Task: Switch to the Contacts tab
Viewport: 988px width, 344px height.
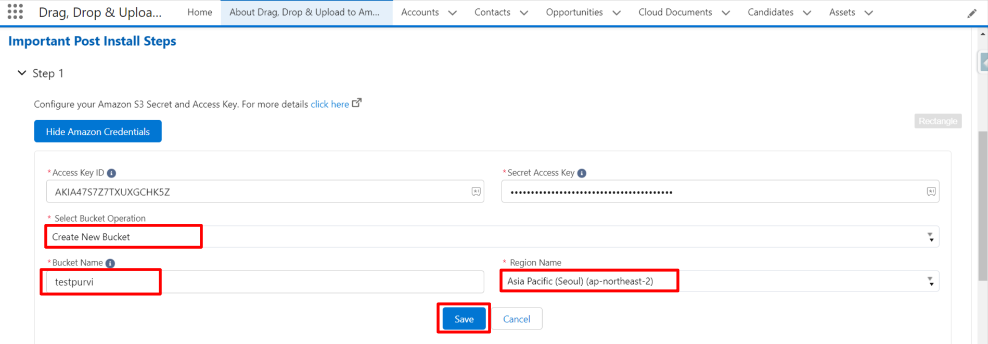Action: point(492,12)
